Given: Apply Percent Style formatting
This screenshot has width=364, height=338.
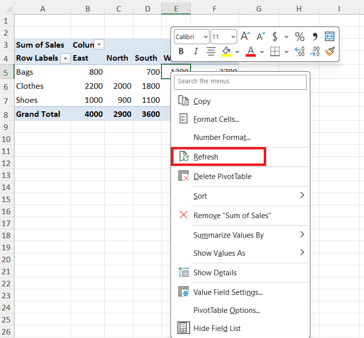Looking at the screenshot, I should point(299,37).
